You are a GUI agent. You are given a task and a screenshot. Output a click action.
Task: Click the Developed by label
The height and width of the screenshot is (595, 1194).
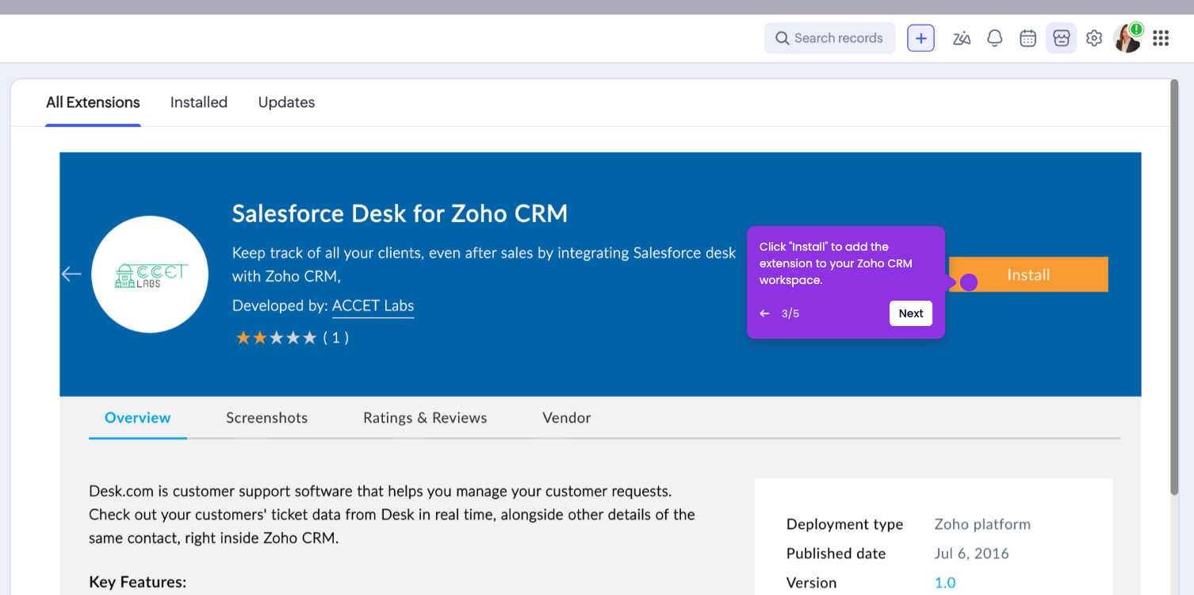280,305
